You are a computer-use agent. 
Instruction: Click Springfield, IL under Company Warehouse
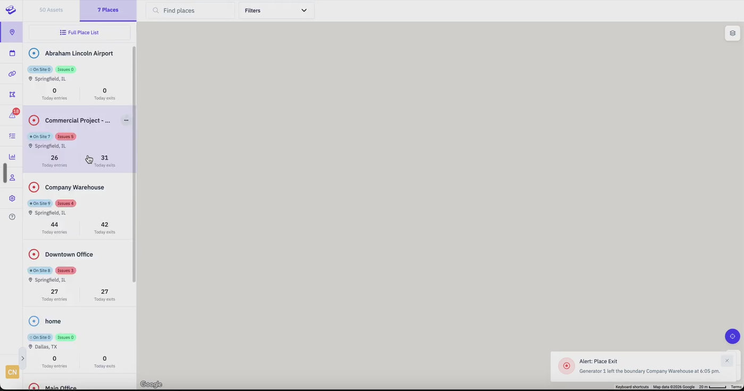coord(50,213)
